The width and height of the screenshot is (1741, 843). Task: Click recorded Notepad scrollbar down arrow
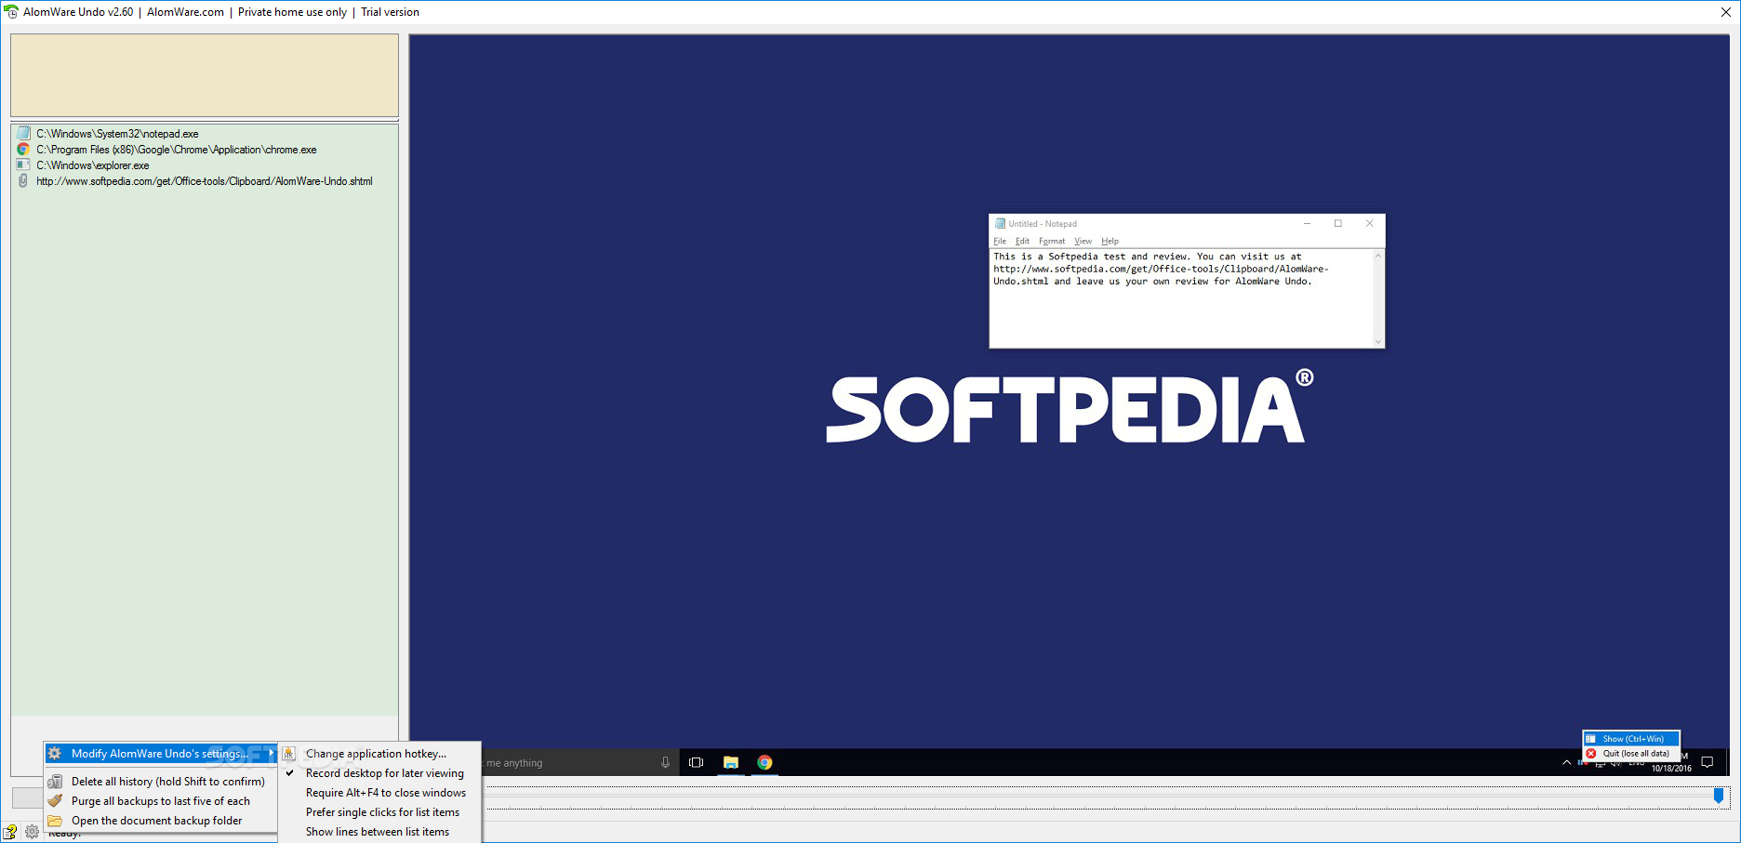coord(1378,341)
